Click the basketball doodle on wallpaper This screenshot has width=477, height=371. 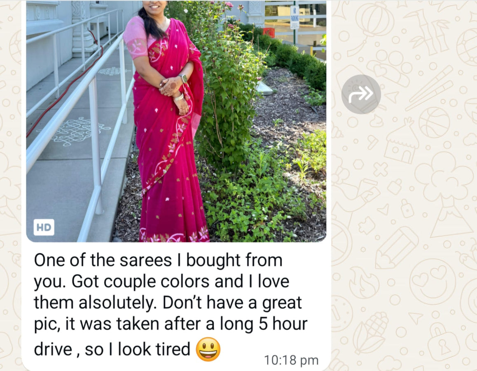434,122
